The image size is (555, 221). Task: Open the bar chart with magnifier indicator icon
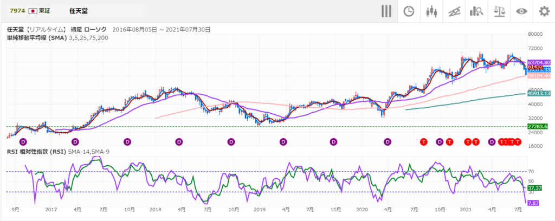click(476, 11)
